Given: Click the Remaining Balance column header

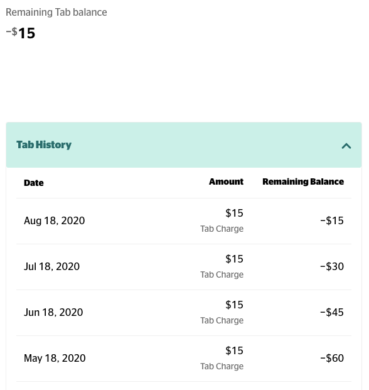Looking at the screenshot, I should pos(303,181).
